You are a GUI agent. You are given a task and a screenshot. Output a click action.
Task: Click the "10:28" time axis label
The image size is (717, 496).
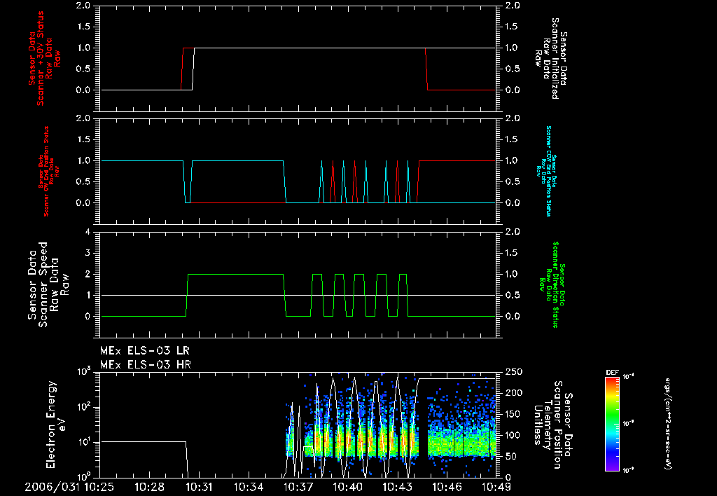pyautogui.click(x=149, y=488)
